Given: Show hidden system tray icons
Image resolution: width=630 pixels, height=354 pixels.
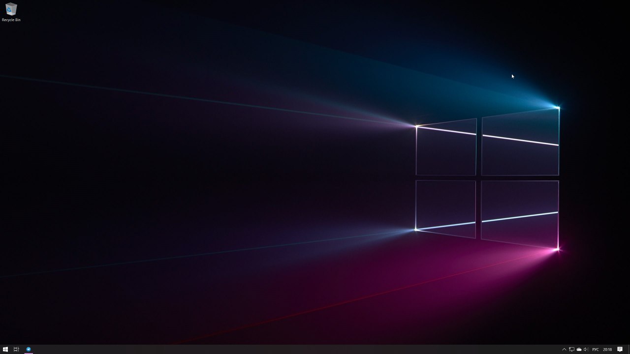Looking at the screenshot, I should coord(564,350).
